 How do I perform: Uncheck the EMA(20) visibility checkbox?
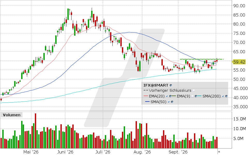167,96
